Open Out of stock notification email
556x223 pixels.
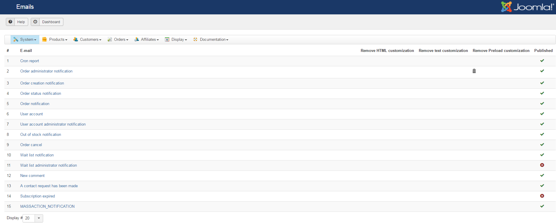(40, 134)
